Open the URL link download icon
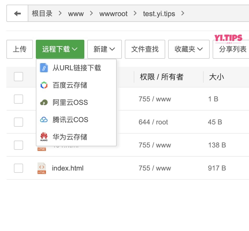This screenshot has height=231, width=249. click(x=44, y=68)
